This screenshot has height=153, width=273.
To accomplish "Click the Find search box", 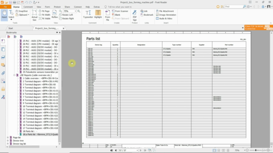I will point(234,7).
